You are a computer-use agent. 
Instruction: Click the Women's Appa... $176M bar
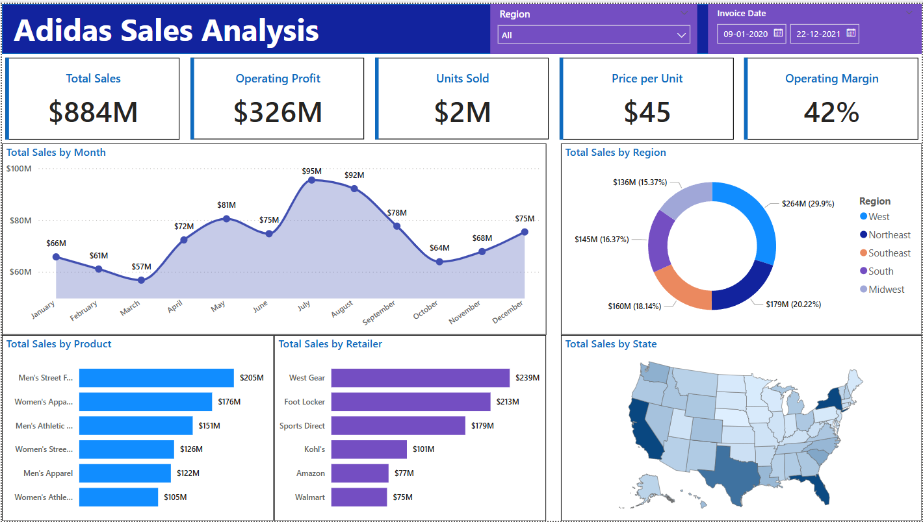[146, 402]
